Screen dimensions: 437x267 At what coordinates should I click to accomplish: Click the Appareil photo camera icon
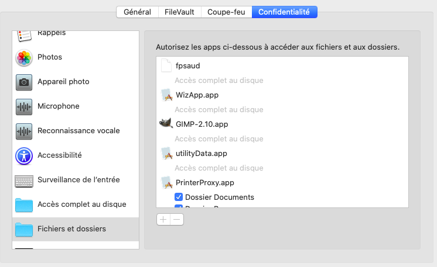[24, 82]
